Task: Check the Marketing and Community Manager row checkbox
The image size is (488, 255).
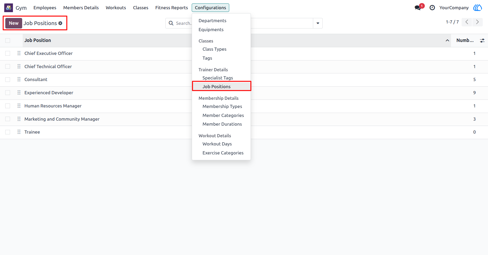Action: 8,119
